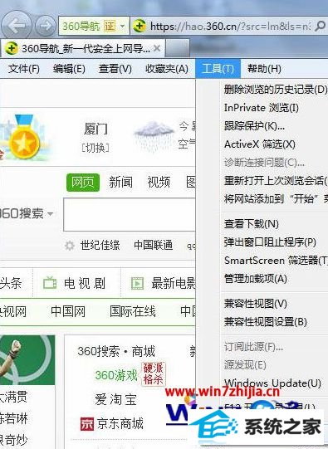Click the 360 search text box
The image size is (328, 449).
(130, 214)
